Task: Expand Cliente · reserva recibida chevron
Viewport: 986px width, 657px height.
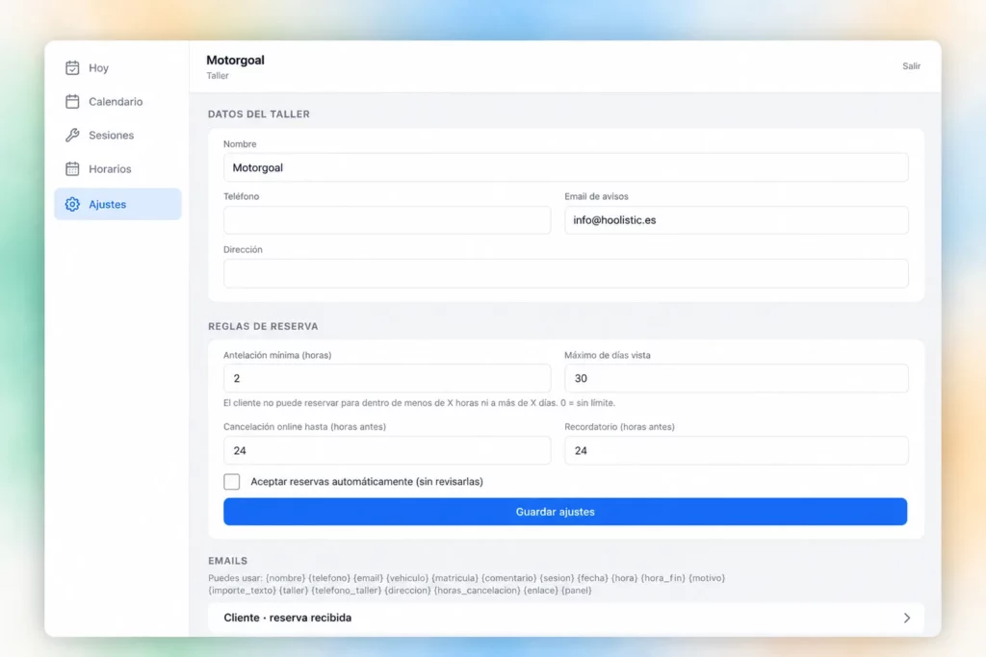Action: tap(907, 618)
